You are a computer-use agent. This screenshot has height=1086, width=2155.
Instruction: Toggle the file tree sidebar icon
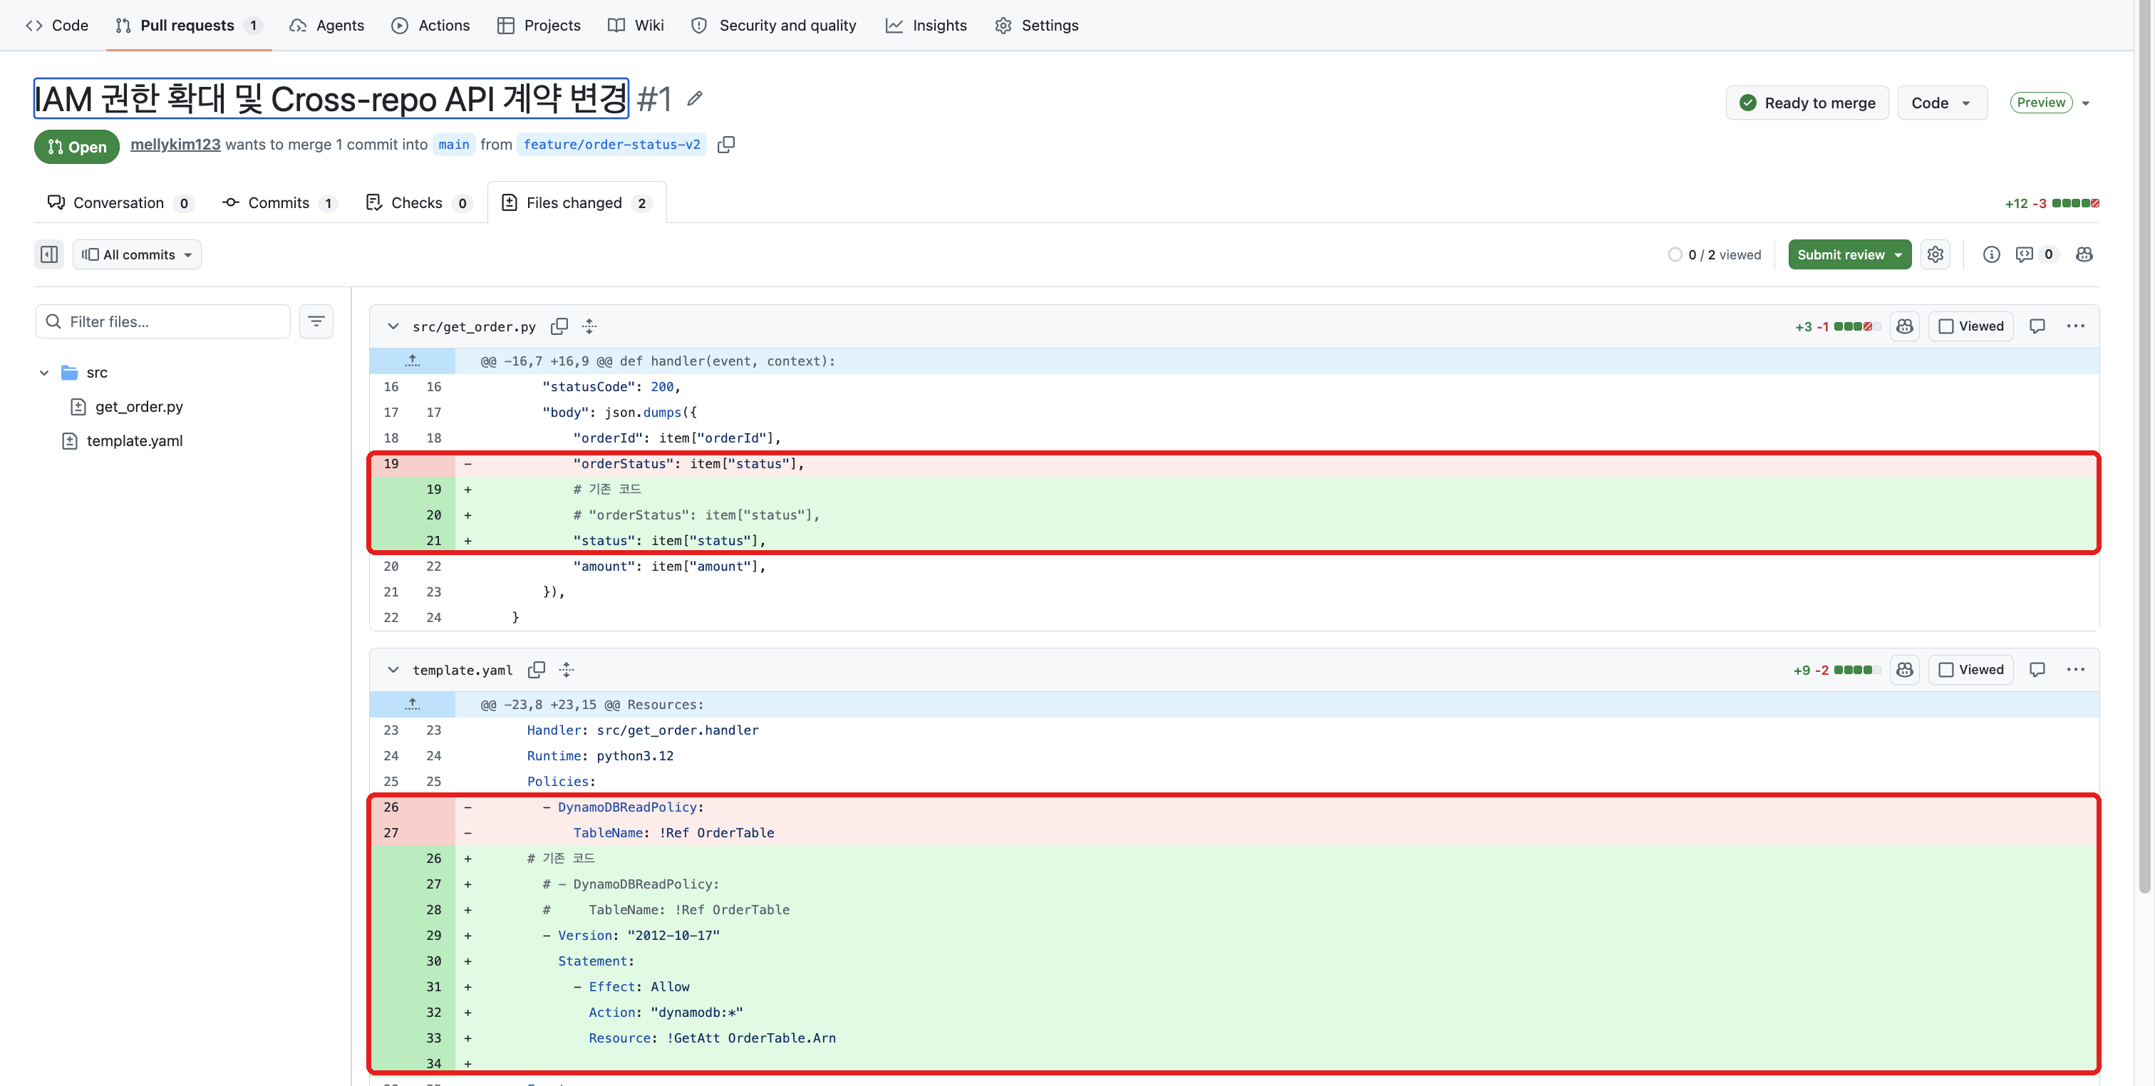(x=49, y=254)
